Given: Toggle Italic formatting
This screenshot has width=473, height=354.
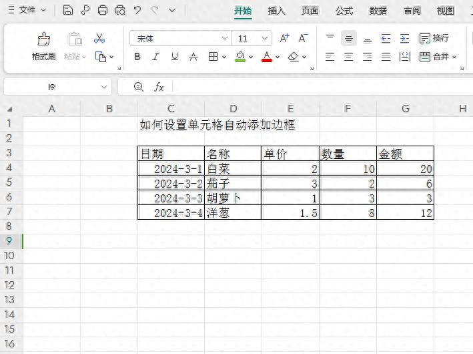Looking at the screenshot, I should 155,57.
